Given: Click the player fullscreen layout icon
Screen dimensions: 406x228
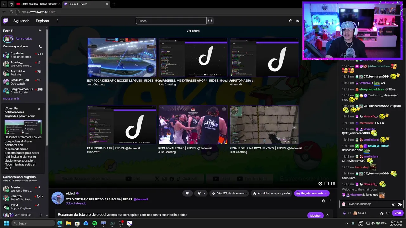Looking at the screenshot, I should (x=333, y=184).
